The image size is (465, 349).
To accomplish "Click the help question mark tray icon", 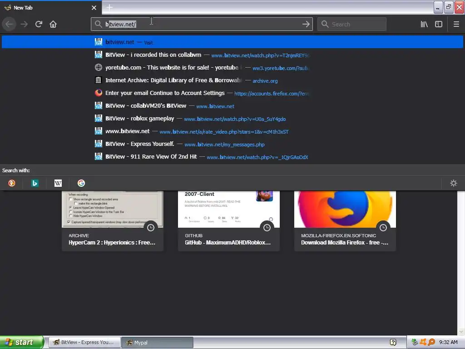I will pos(393,343).
